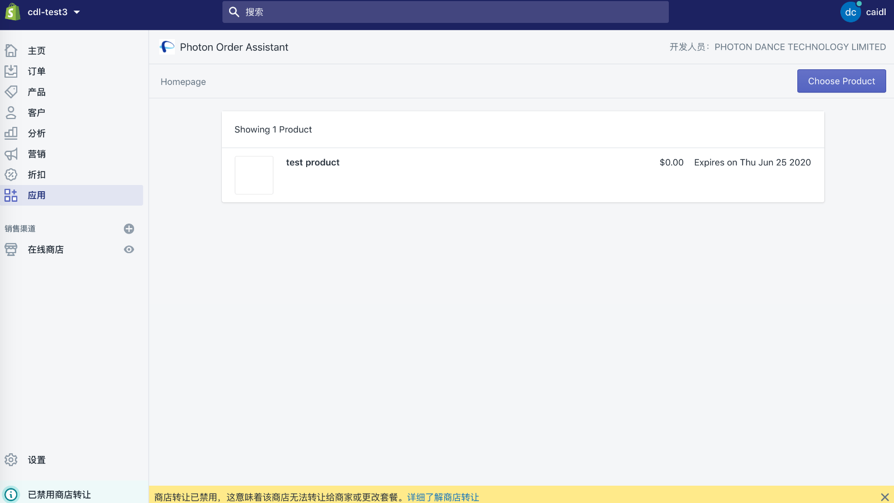Open the 折扣 discounts icon
Screen dimensions: 894x503
[11, 174]
